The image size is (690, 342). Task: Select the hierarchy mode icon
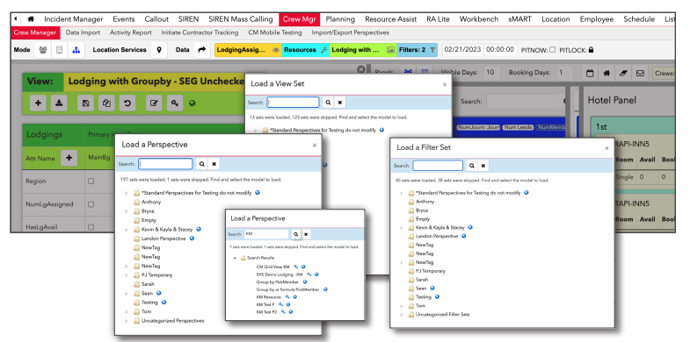coord(76,50)
